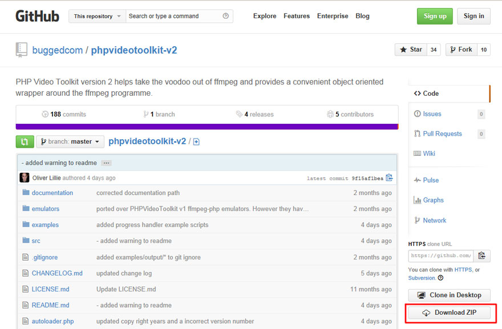
Task: Click the phpvideotoolkit-v2 breadcrumb path link
Action: (x=147, y=141)
